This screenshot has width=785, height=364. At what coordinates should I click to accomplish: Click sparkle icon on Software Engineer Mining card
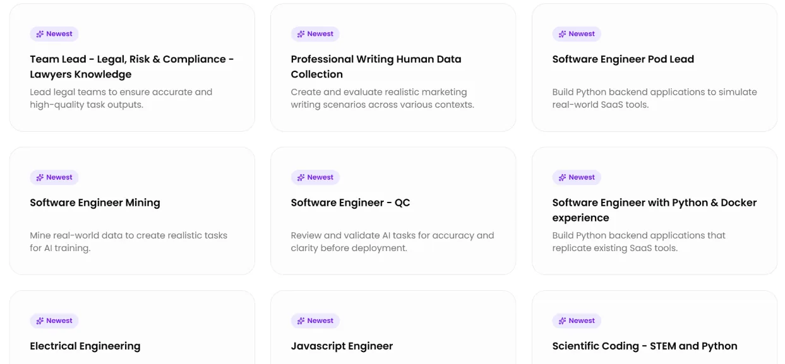pyautogui.click(x=40, y=177)
